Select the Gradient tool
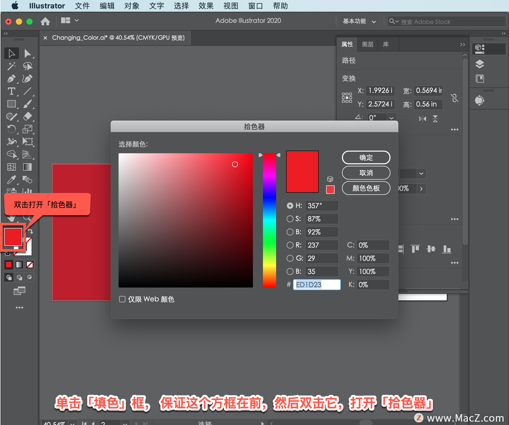Image resolution: width=509 pixels, height=425 pixels. point(27,167)
